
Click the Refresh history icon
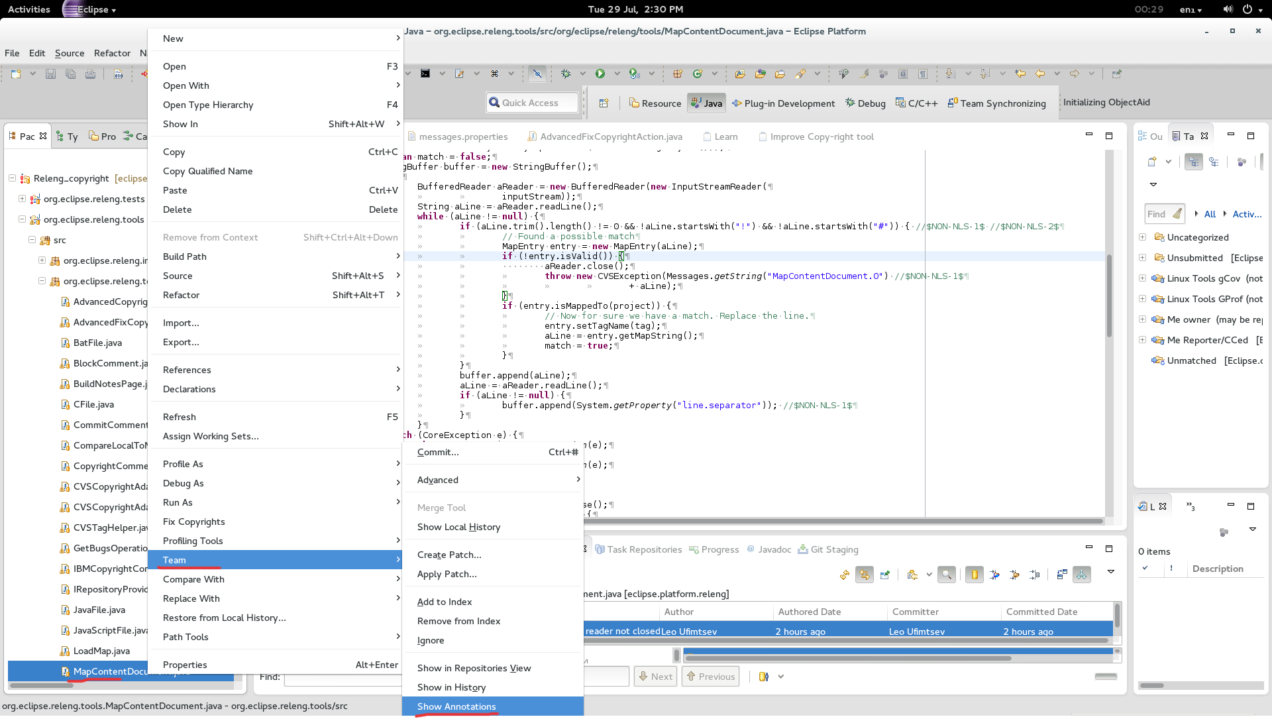[x=844, y=575]
